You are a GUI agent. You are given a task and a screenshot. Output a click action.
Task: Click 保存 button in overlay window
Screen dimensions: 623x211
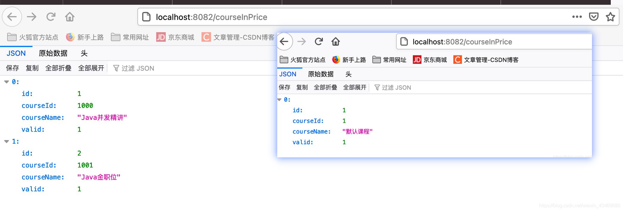tap(284, 87)
